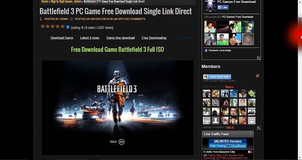The width and height of the screenshot is (302, 160).
Task: Rate the post three stars
Action: pos(53,26)
